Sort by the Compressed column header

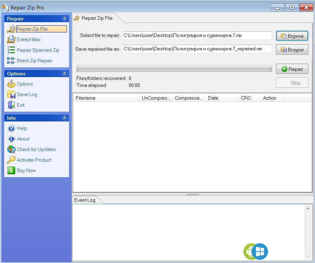189,98
